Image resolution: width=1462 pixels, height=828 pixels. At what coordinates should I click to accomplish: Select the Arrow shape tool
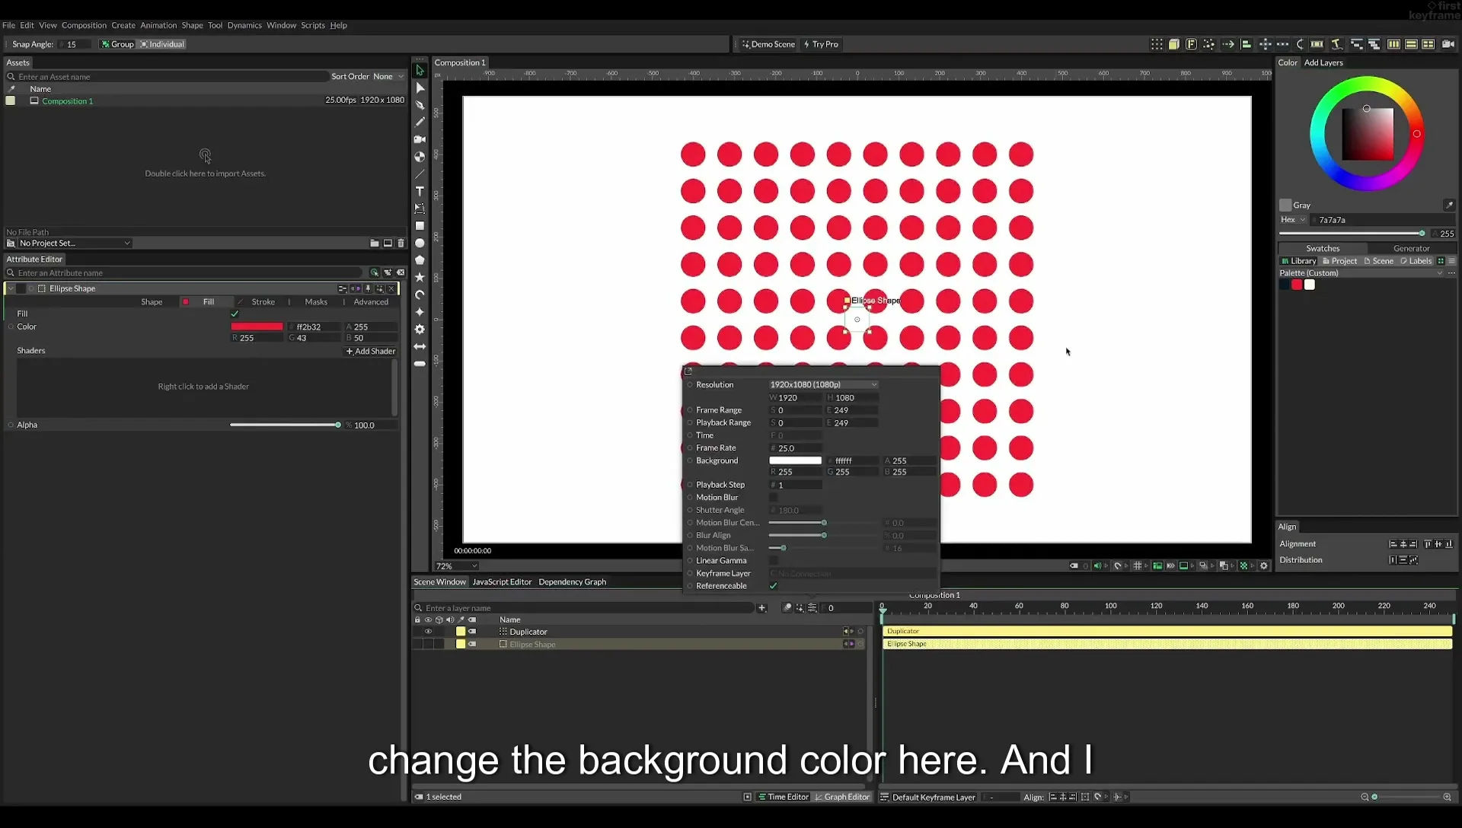420,346
